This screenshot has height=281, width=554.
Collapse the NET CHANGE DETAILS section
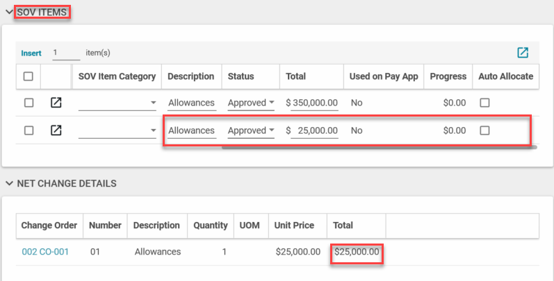(x=9, y=184)
